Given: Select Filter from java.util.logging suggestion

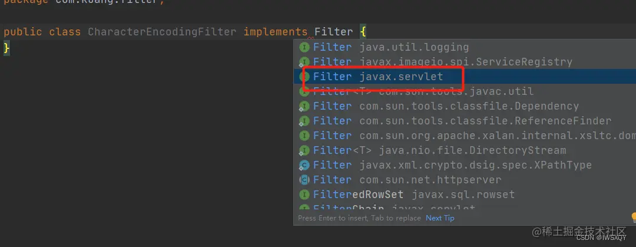Looking at the screenshot, I should coord(465,47).
